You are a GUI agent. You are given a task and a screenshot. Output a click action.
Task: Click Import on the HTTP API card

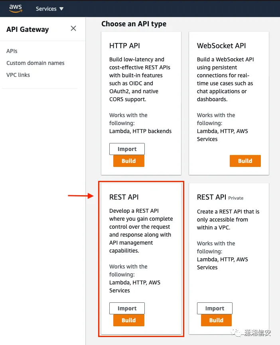(127, 149)
